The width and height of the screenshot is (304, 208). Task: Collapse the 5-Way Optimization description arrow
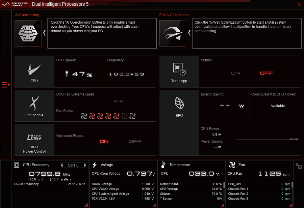[x=189, y=33]
